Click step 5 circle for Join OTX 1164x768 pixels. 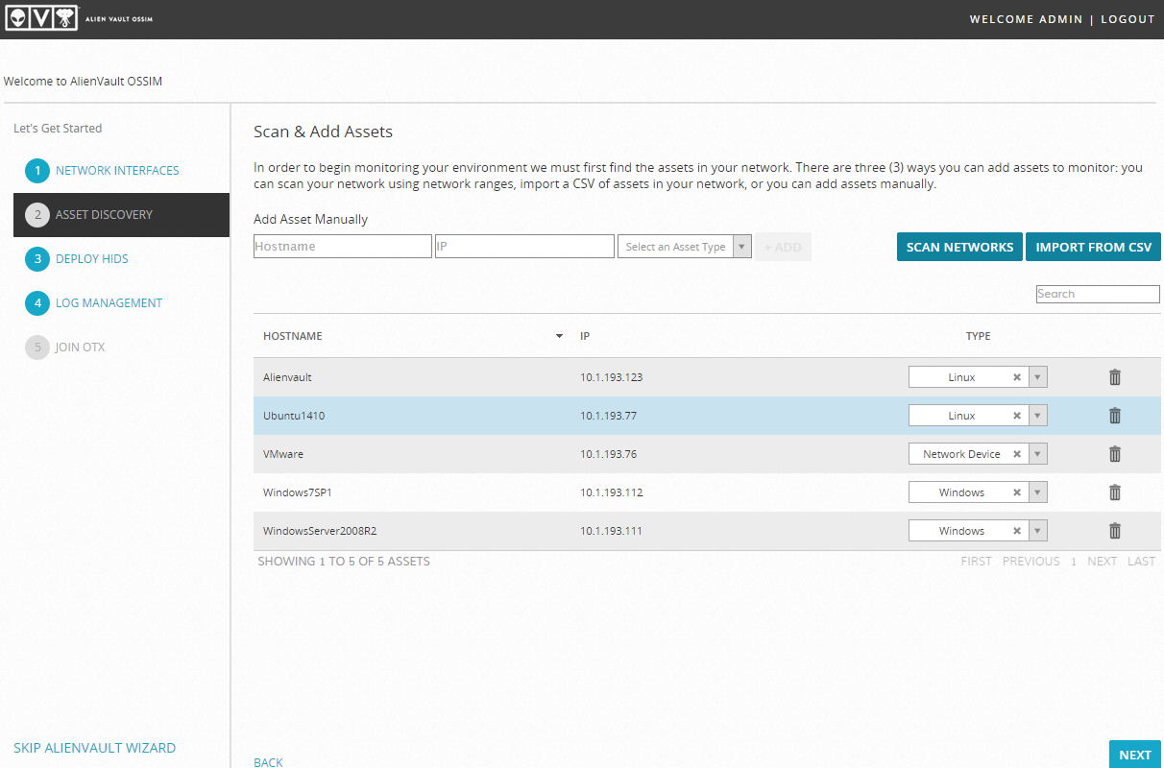pyautogui.click(x=37, y=348)
